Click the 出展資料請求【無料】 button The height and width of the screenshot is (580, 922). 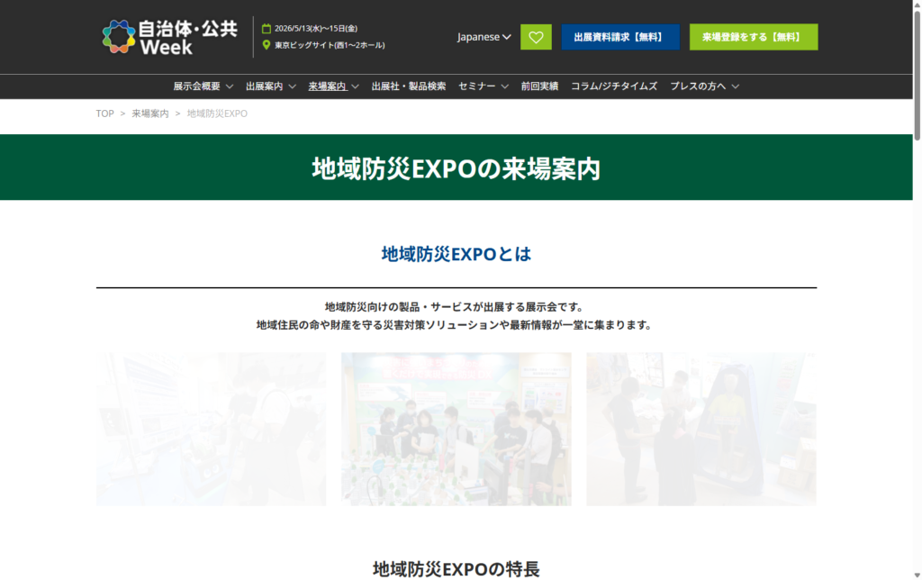pos(620,37)
